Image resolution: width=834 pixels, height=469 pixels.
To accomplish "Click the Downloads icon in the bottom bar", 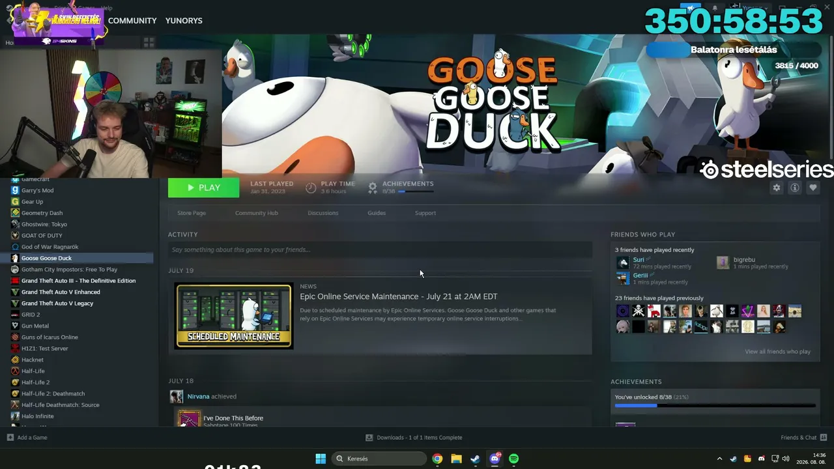I will tap(369, 438).
